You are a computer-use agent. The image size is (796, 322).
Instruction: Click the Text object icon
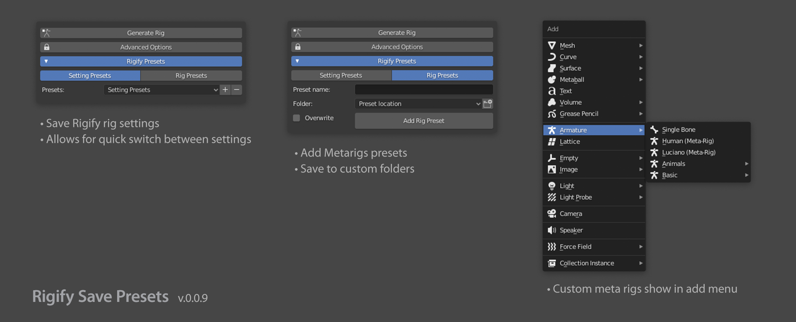[x=552, y=91]
